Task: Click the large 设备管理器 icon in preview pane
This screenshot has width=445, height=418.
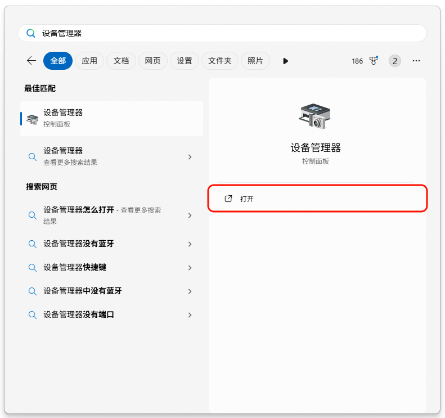Action: [x=315, y=116]
